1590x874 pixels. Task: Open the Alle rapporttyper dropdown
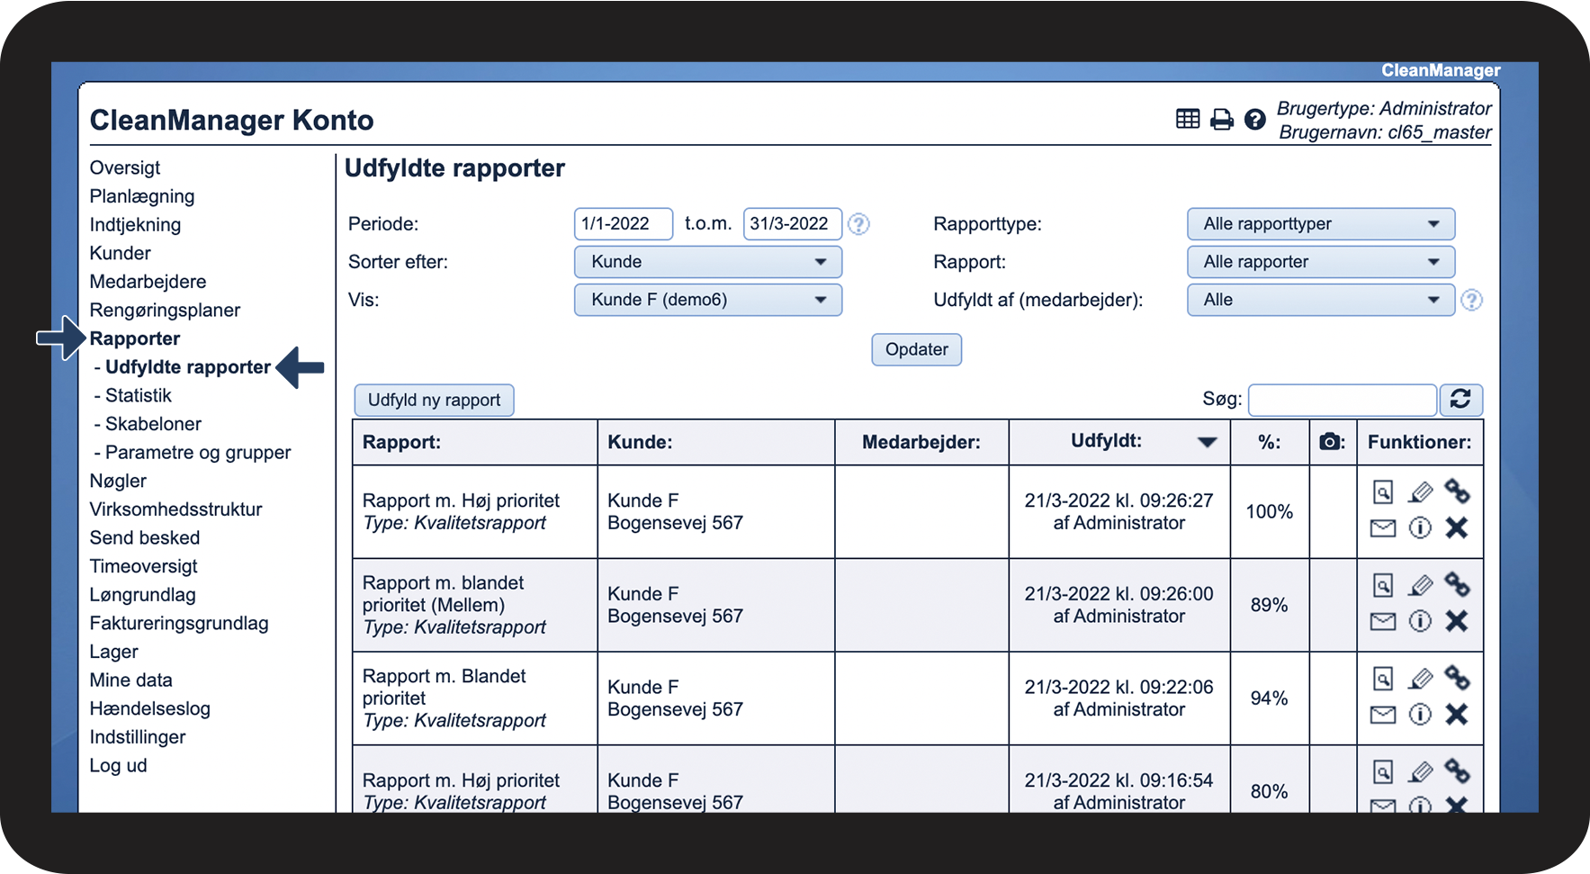click(x=1320, y=224)
